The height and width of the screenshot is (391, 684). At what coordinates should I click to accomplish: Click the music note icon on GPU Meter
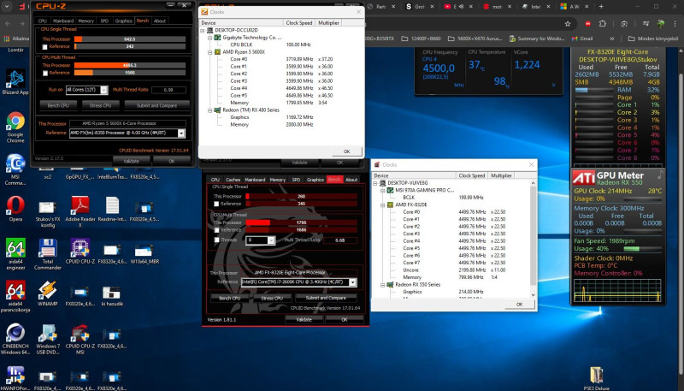click(x=659, y=175)
